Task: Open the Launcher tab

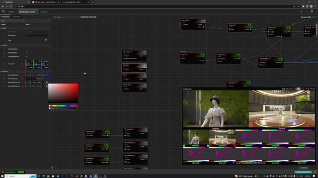Action: click(x=43, y=12)
